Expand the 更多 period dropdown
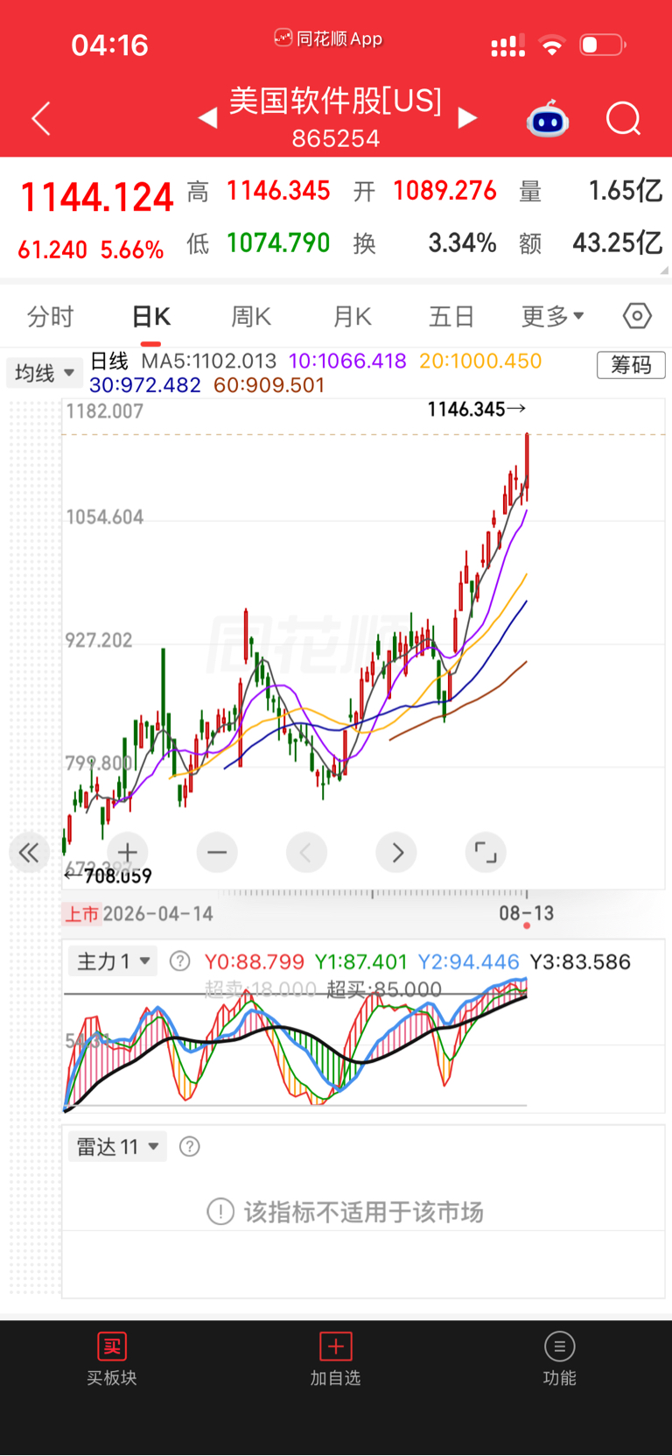672x1456 pixels. 553,316
